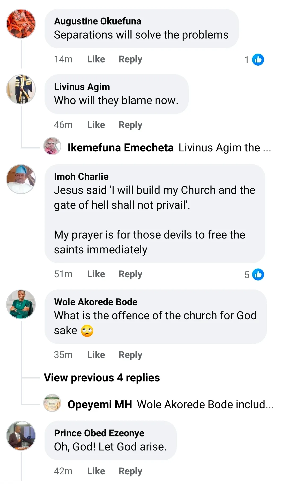Expand Ikemefuna Emecheta's truncated reply
Image resolution: width=285 pixels, height=485 pixels.
click(225, 148)
